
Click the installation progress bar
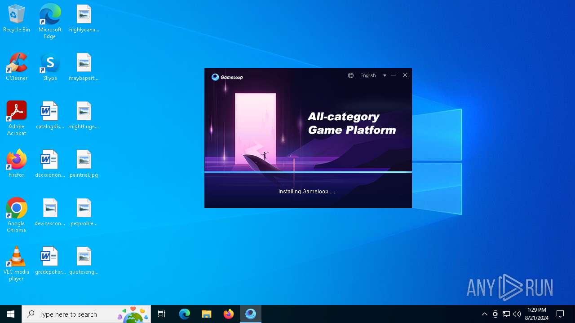click(x=308, y=171)
